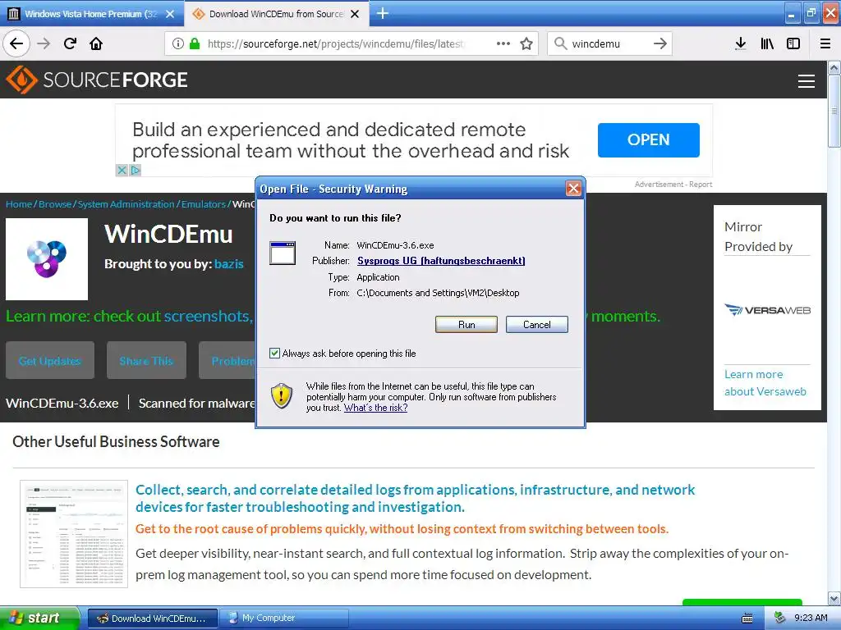Viewport: 841px width, 630px height.
Task: Click the WinCDEmu-3.6.exe filename text on page
Action: tap(62, 404)
